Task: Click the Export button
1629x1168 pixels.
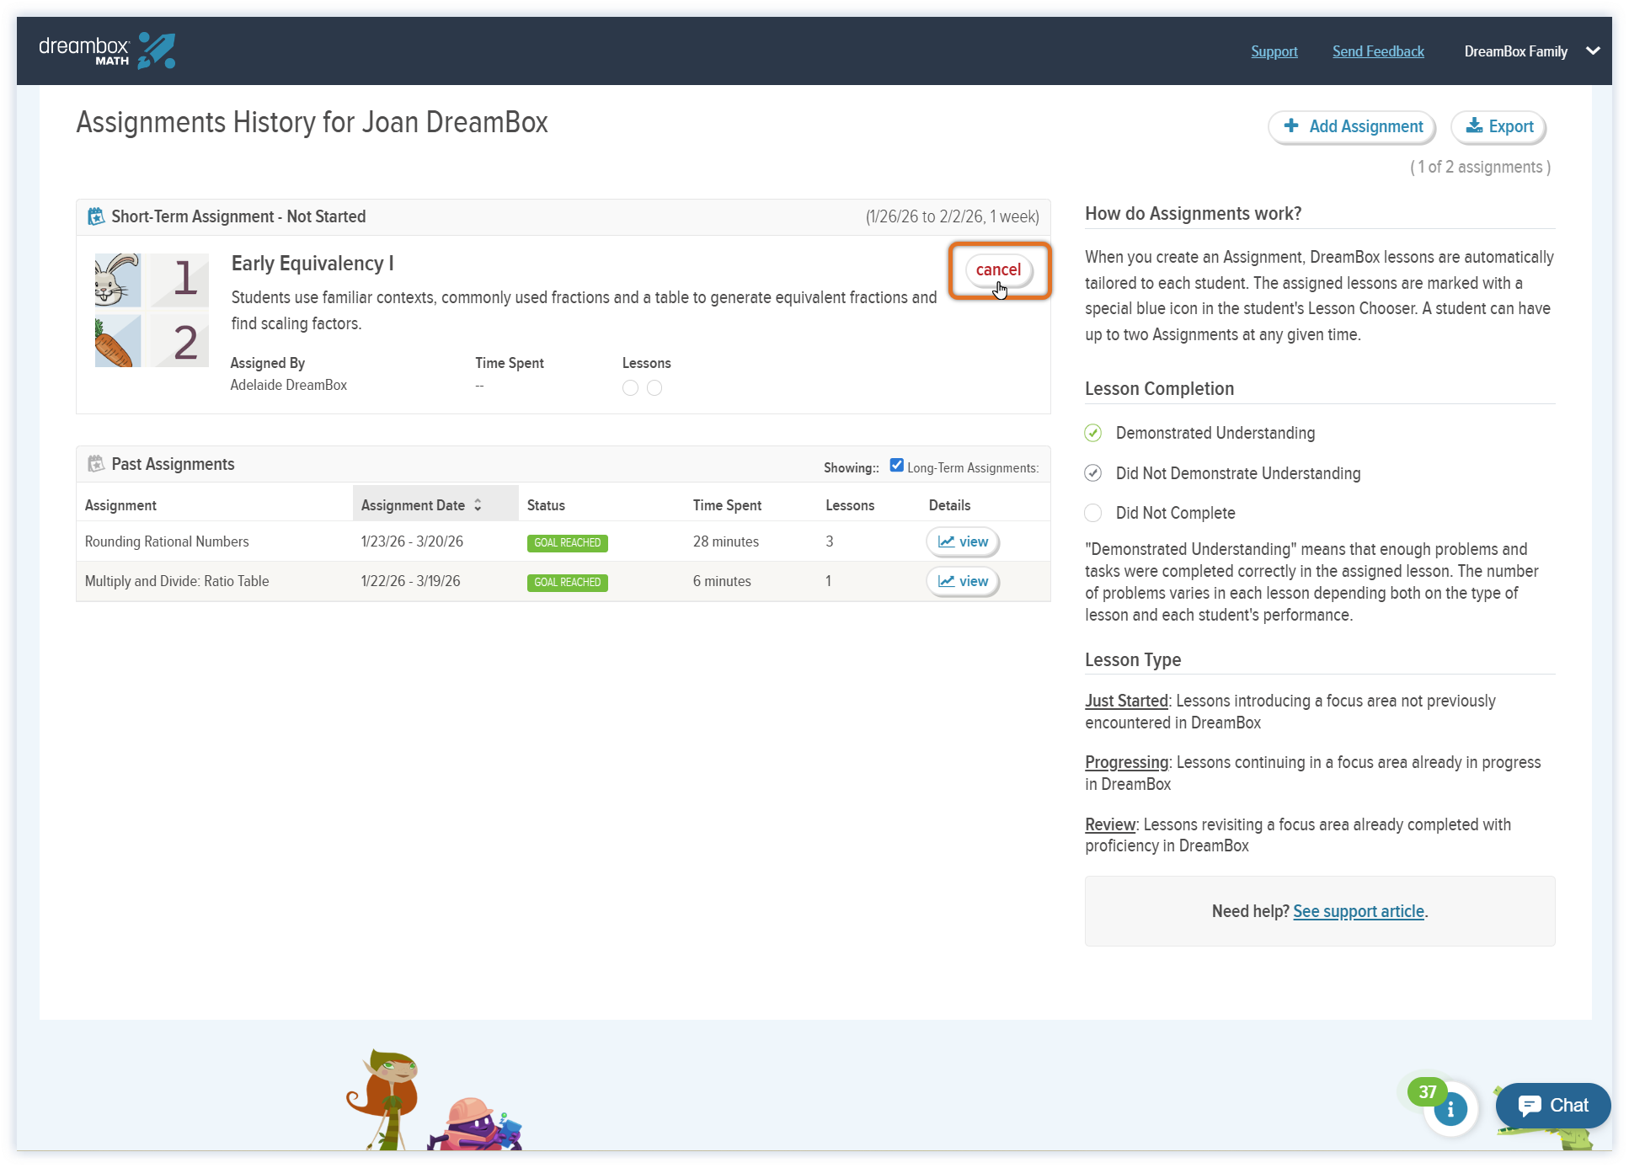Action: pos(1498,126)
